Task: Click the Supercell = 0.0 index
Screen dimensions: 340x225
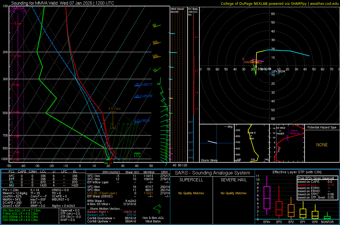Action: pos(70,210)
